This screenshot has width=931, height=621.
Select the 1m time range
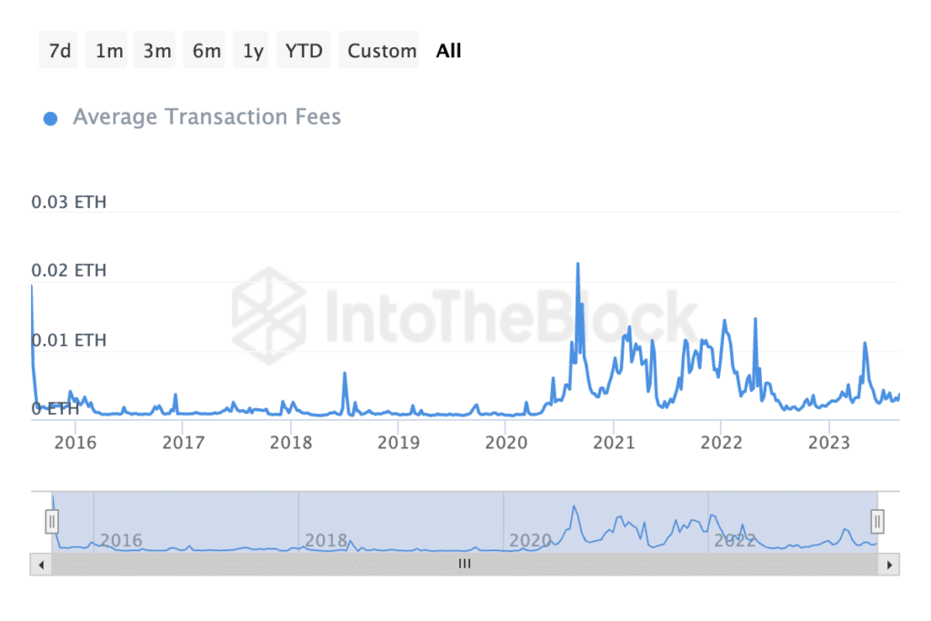point(109,51)
